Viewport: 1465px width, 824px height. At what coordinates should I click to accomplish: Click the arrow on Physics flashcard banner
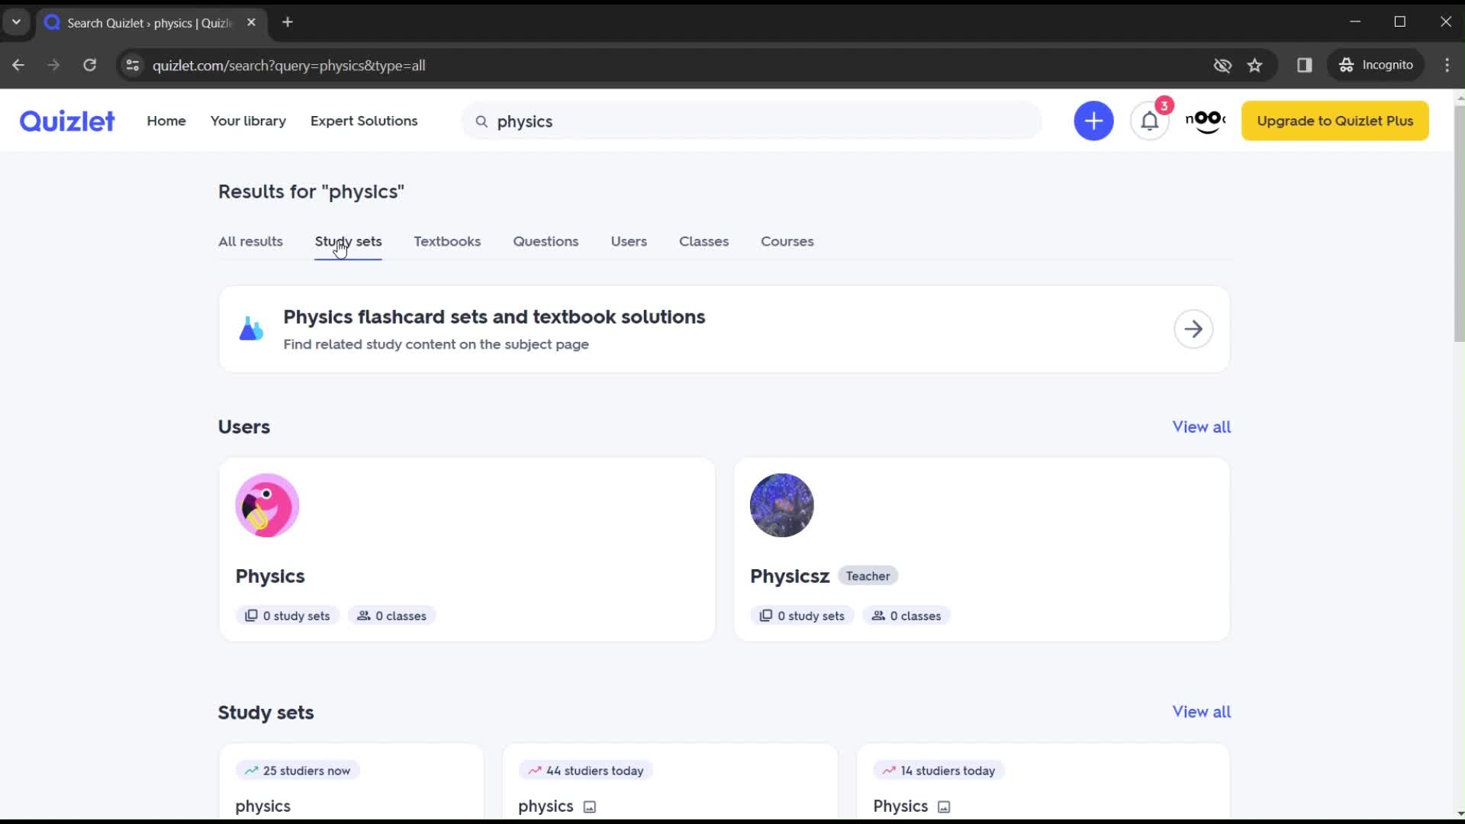tap(1193, 329)
